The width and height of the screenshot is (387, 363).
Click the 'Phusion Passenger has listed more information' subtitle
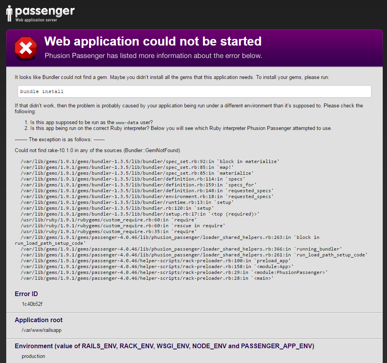click(x=153, y=56)
